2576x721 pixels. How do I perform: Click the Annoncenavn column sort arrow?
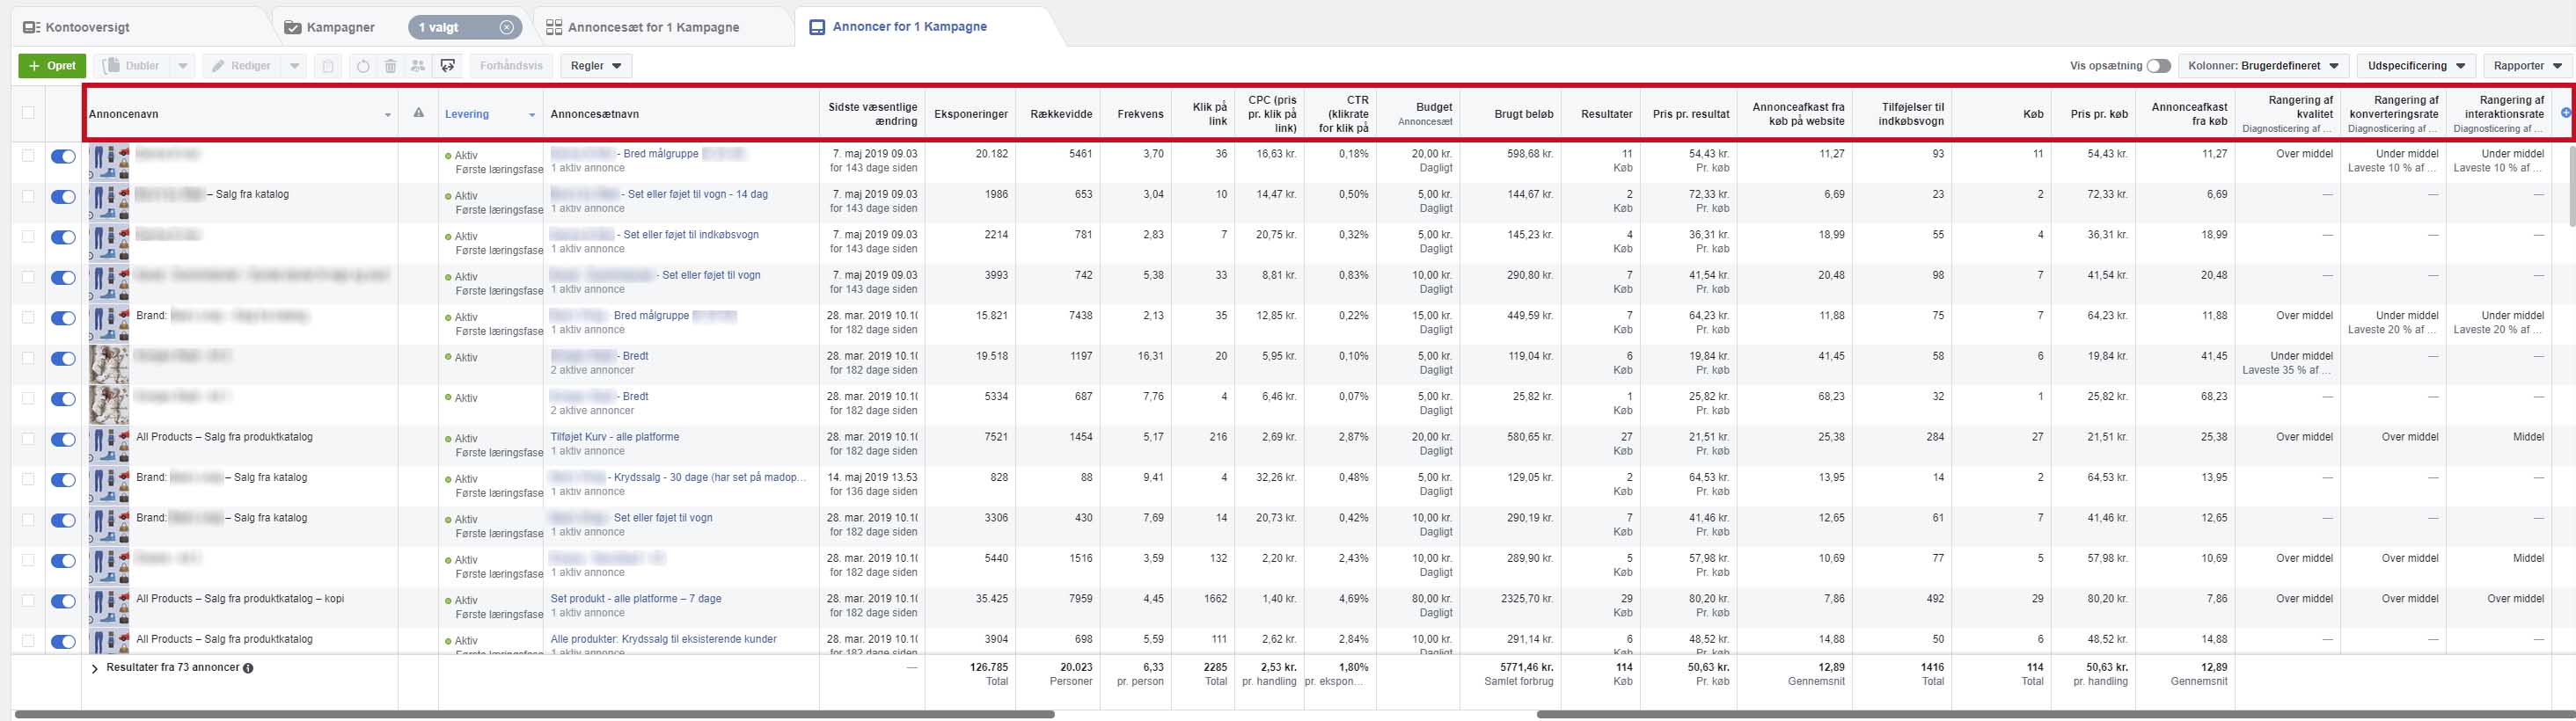pyautogui.click(x=388, y=115)
